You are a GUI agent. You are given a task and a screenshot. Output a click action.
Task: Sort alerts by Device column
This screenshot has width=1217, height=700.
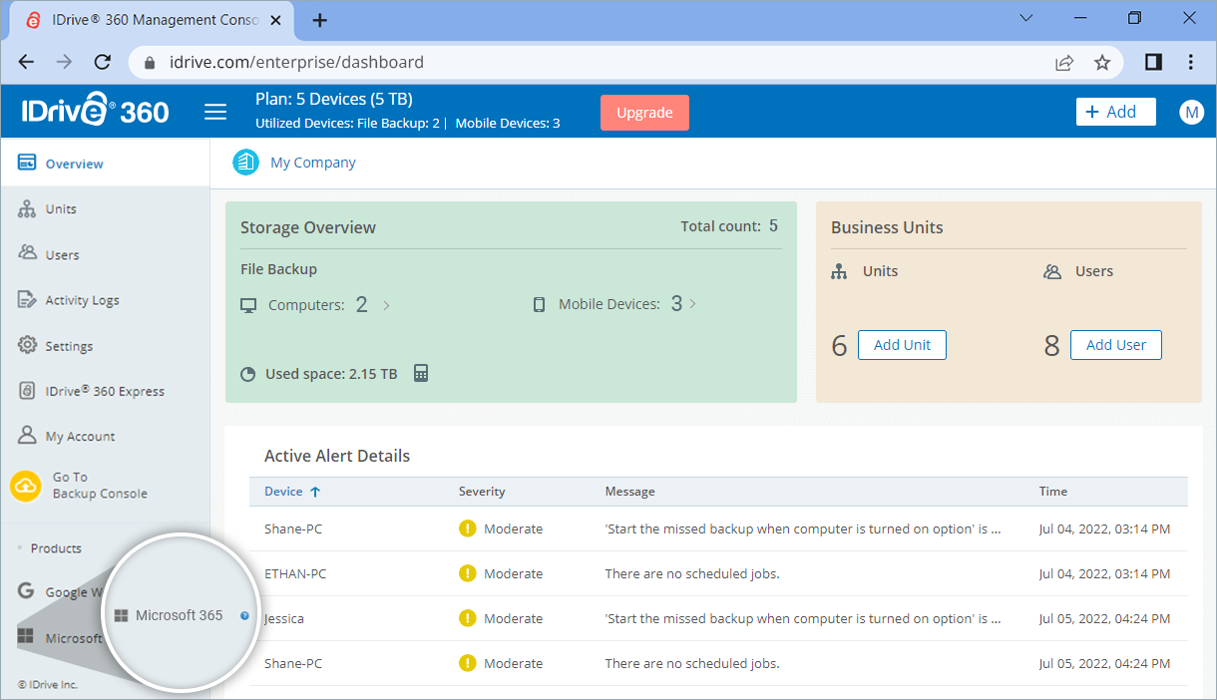click(x=292, y=492)
